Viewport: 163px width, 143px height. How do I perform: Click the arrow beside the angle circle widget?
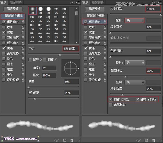79,68
